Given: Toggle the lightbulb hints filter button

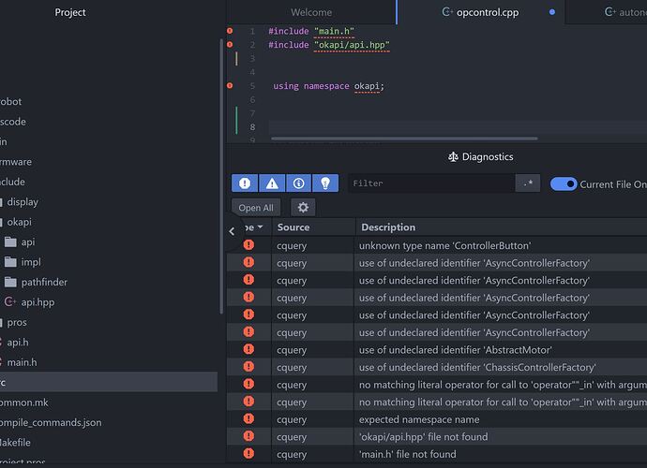Looking at the screenshot, I should 325,183.
